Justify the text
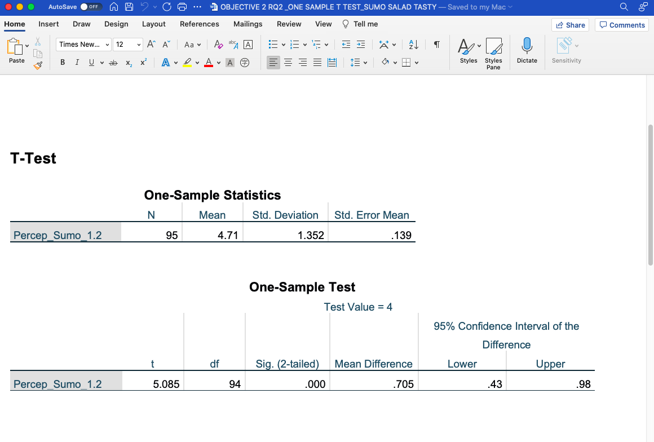 [317, 63]
